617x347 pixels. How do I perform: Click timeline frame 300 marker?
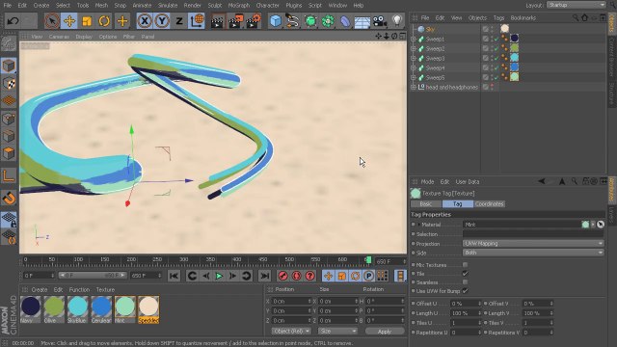pos(184,259)
